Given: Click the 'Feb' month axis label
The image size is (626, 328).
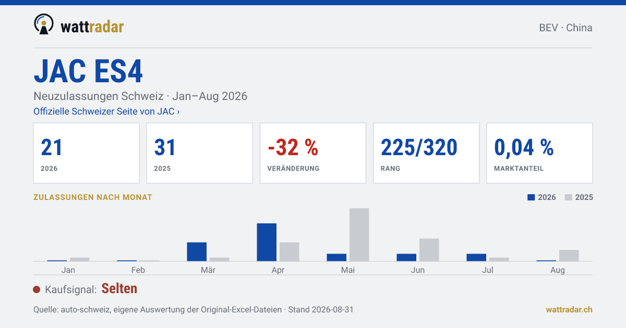Looking at the screenshot, I should pyautogui.click(x=138, y=270).
